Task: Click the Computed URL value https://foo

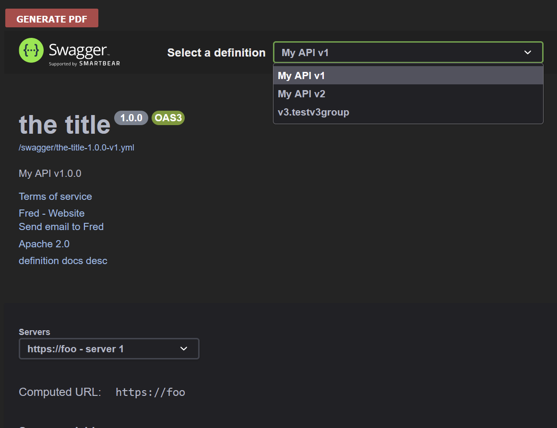Action: 150,392
